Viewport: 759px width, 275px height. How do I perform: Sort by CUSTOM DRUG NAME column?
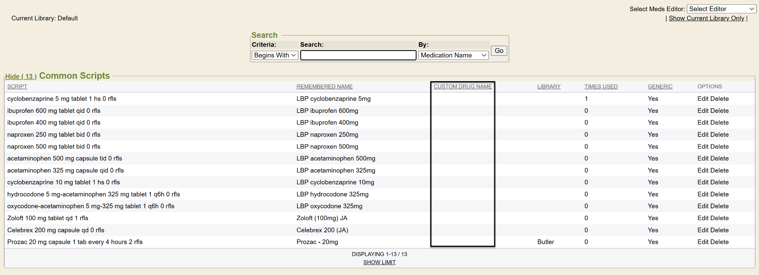point(463,86)
